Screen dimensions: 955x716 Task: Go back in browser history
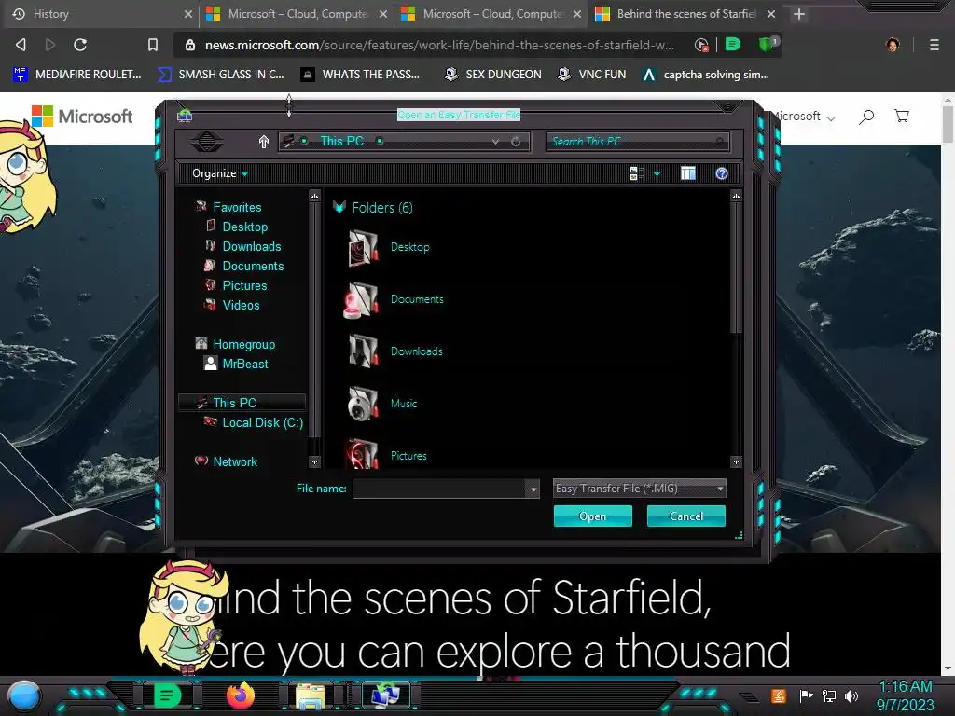(21, 45)
